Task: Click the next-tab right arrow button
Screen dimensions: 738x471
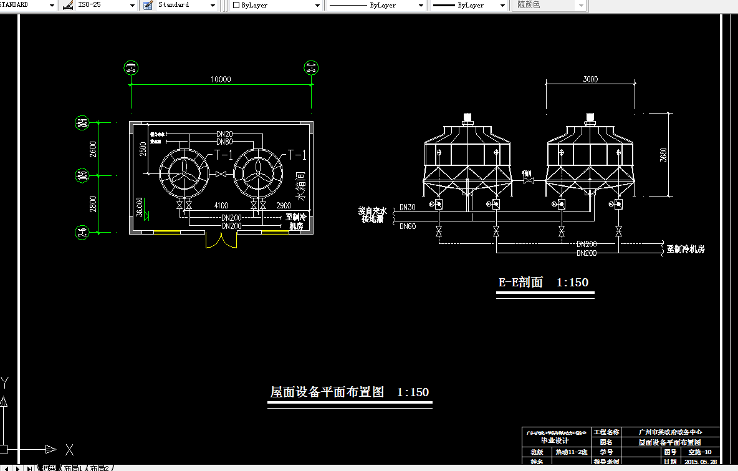Action: pos(18,468)
